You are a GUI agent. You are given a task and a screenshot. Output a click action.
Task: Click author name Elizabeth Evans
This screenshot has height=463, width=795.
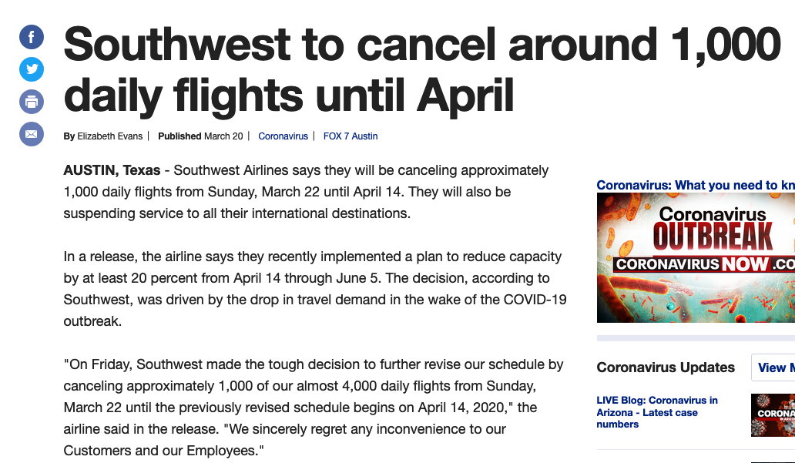[110, 136]
